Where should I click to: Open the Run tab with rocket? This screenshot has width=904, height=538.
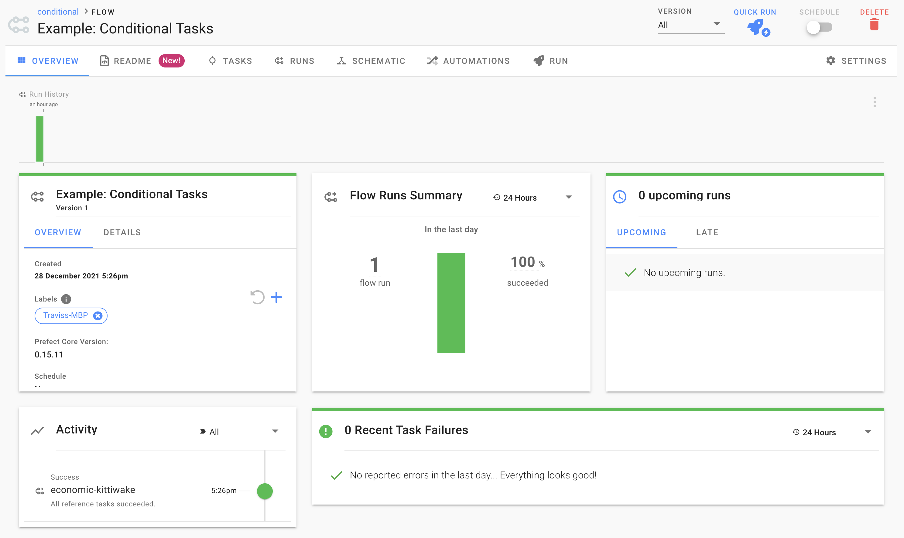550,61
